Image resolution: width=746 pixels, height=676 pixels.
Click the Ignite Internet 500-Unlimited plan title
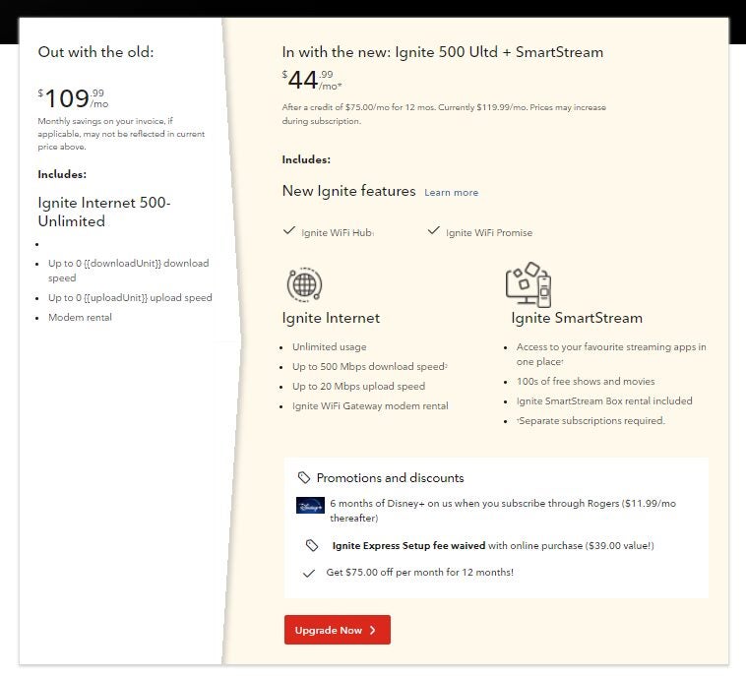click(104, 212)
